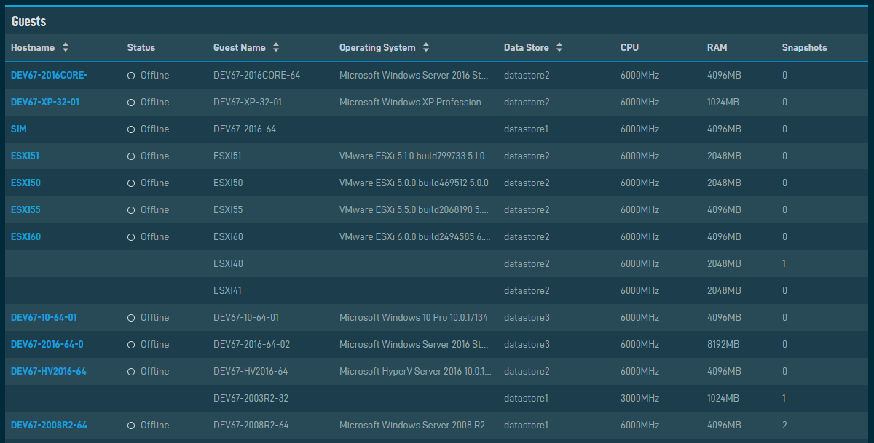This screenshot has width=874, height=443.
Task: Click Offline status circle for ESXI60
Action: [131, 237]
